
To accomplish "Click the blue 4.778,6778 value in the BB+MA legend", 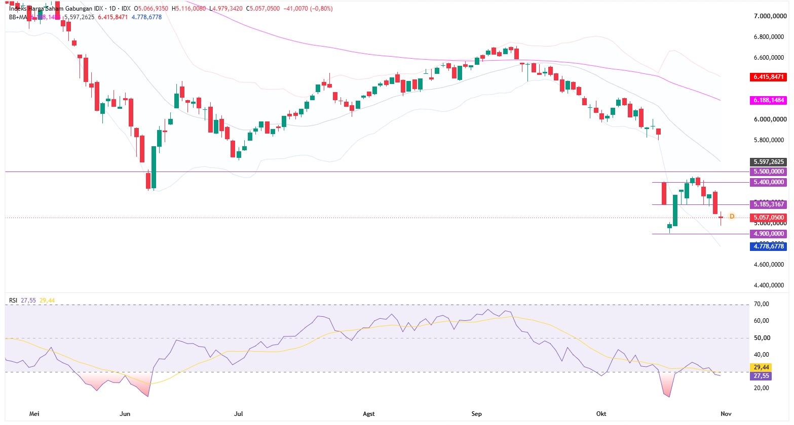I will tap(146, 17).
